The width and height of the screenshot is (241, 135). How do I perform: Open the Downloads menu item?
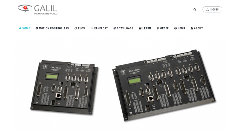click(123, 28)
